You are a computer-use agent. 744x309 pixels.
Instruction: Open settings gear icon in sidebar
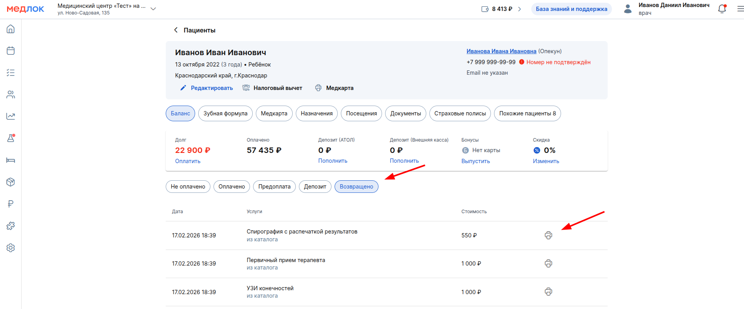coord(11,248)
